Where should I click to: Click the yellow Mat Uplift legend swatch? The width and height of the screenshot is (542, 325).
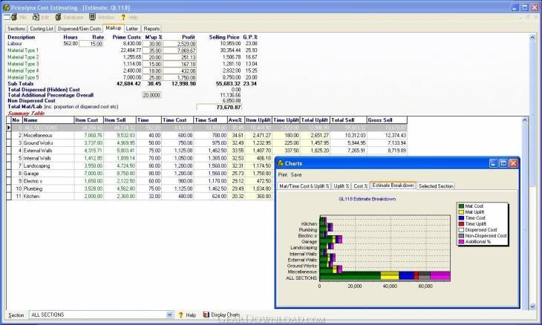tap(461, 212)
